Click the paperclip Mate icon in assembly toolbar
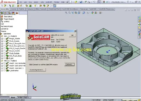Viewport: 141px width, 101px height. point(10,6)
